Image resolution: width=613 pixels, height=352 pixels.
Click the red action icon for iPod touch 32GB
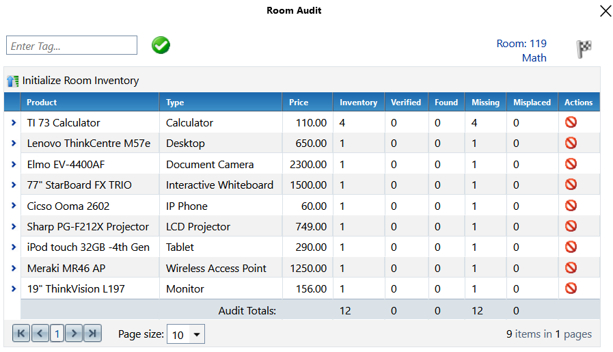571,247
